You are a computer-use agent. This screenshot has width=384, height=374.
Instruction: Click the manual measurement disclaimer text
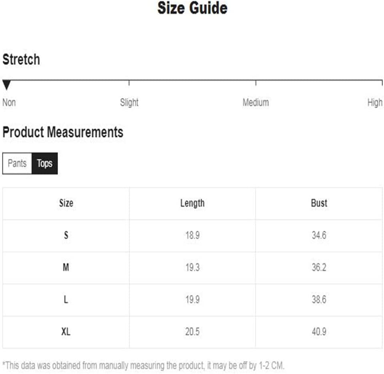click(x=143, y=366)
